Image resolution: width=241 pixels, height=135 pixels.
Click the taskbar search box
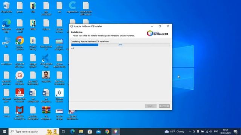pyautogui.click(x=34, y=132)
